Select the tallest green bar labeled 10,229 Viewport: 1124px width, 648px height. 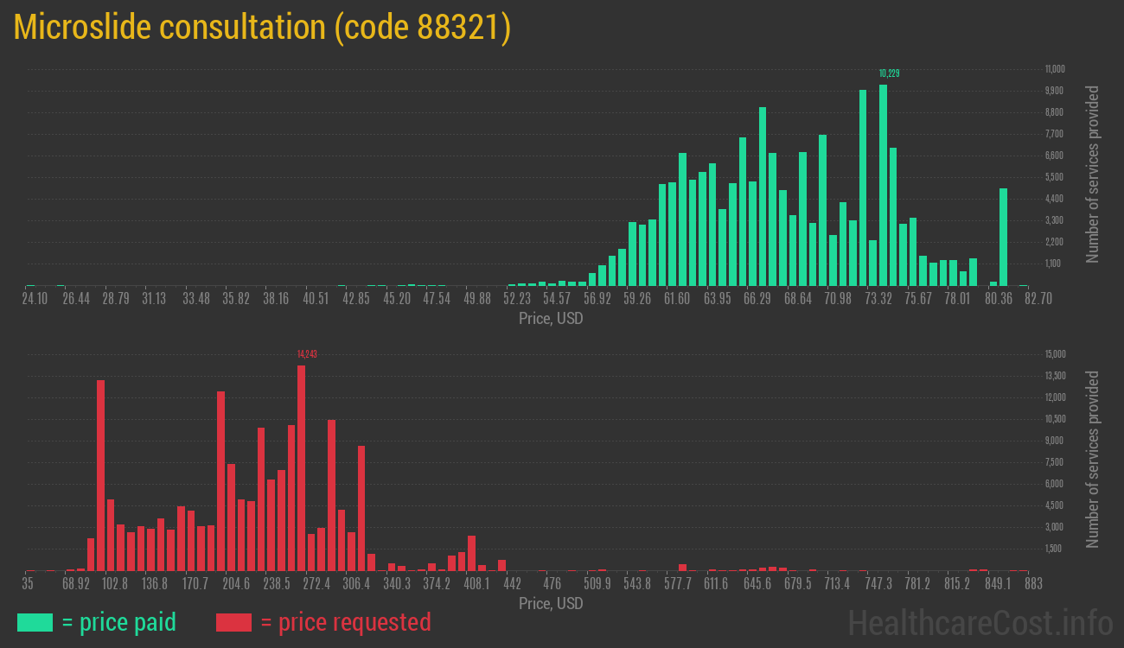point(883,186)
